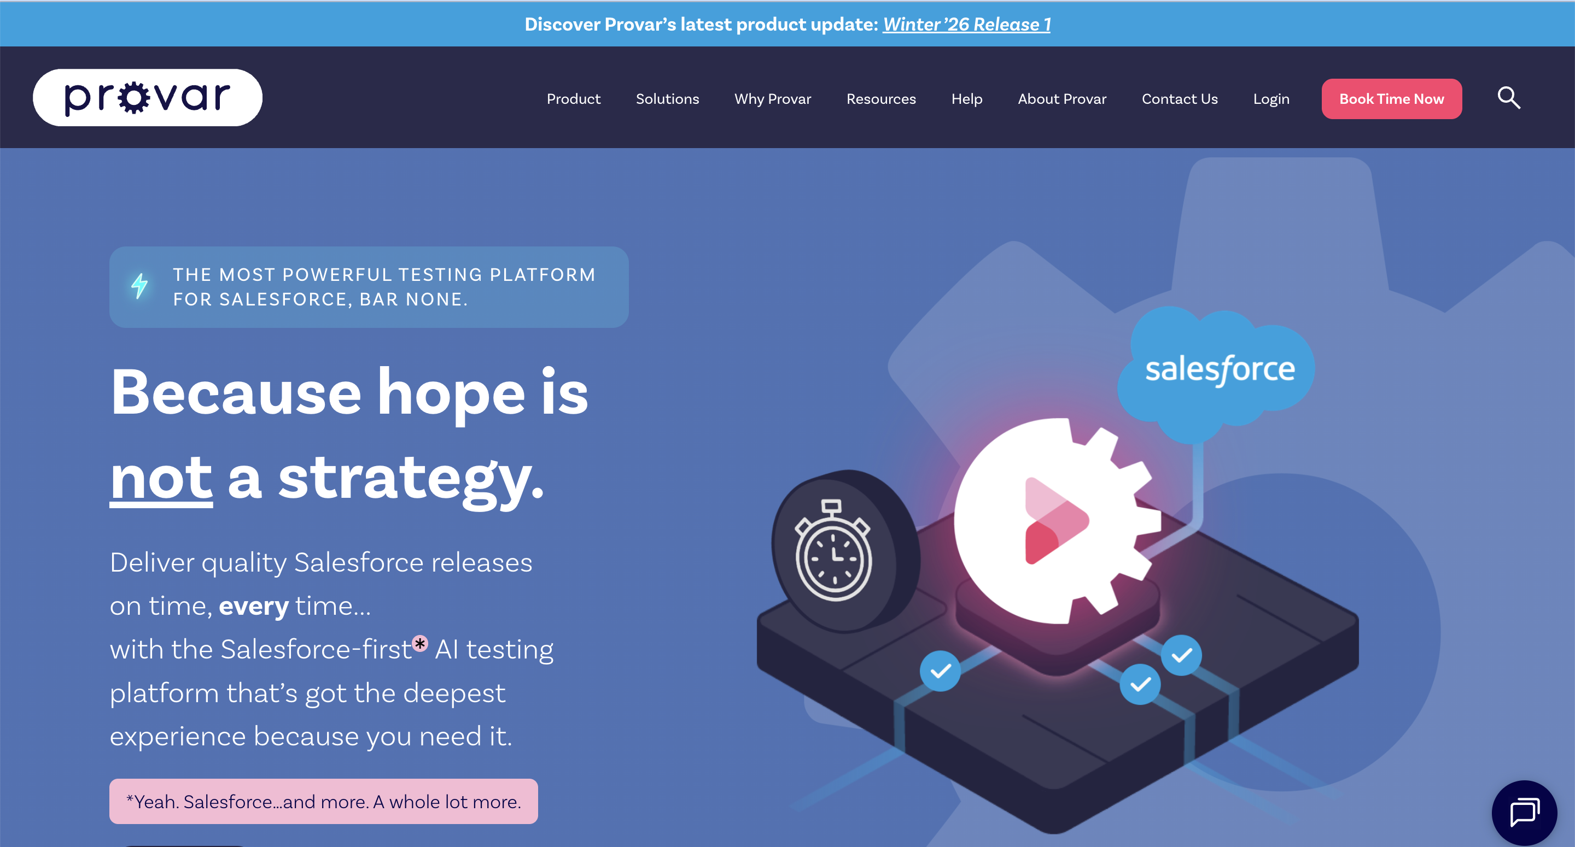Click the lightning bolt icon
The height and width of the screenshot is (847, 1575).
(139, 286)
